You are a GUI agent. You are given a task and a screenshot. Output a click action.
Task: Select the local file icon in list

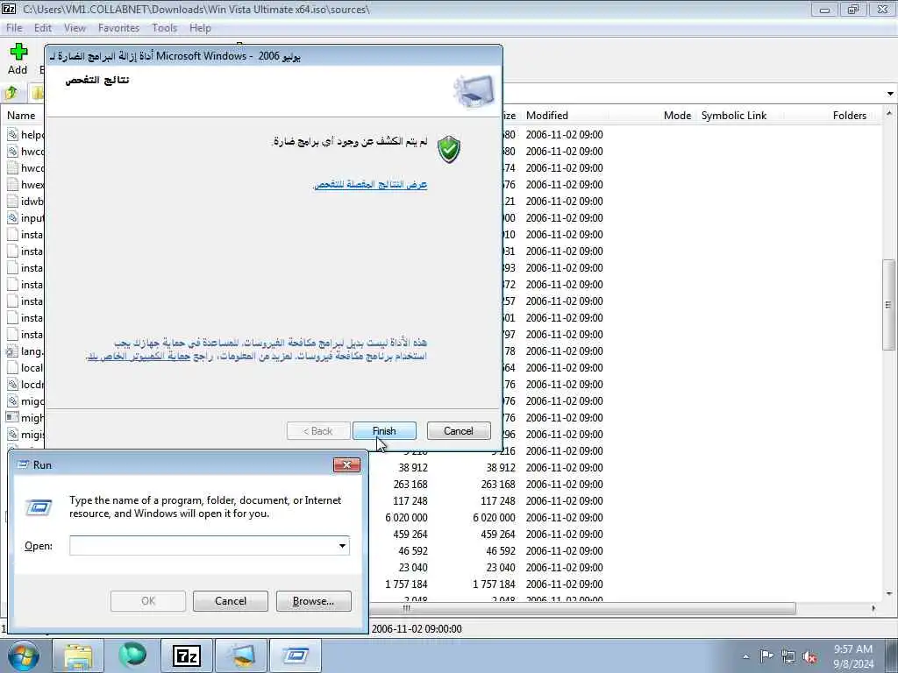click(12, 367)
